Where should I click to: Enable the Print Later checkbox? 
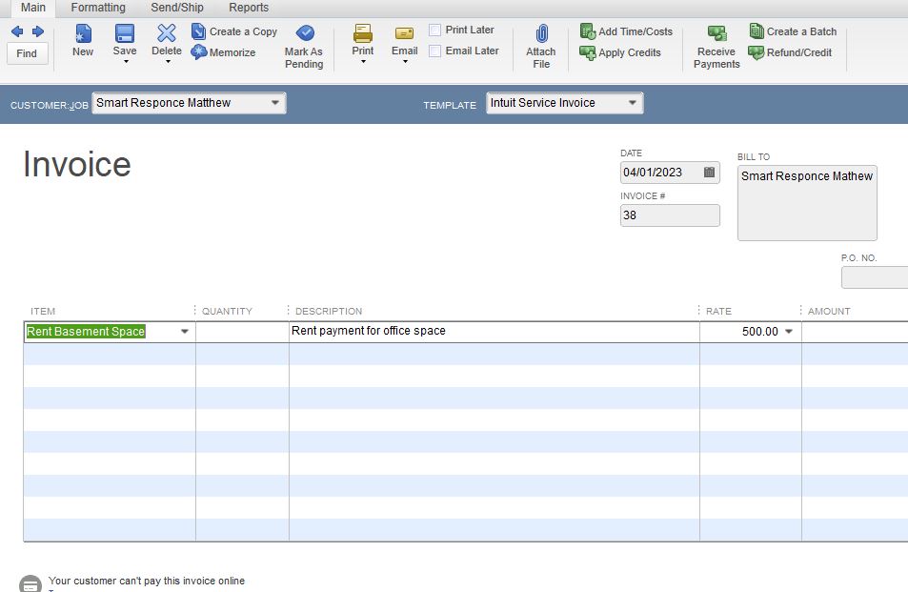pos(435,30)
